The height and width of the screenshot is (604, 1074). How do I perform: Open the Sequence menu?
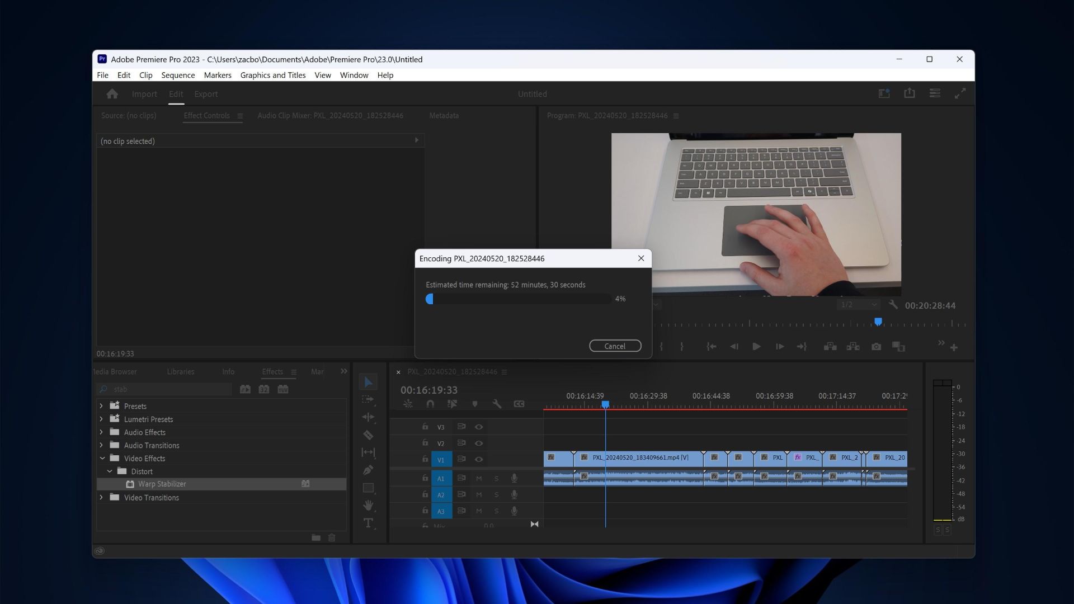coord(178,74)
